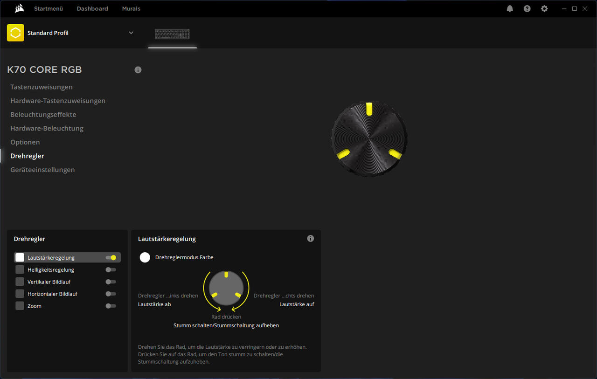This screenshot has height=379, width=597.
Task: Click the small gray dial diagram
Action: click(x=226, y=288)
